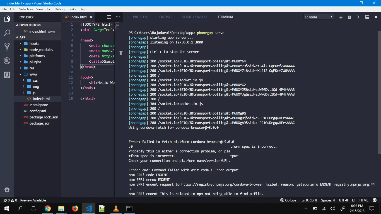The width and height of the screenshot is (381, 214).
Task: Change line ending via LF status item
Action: pyautogui.click(x=354, y=200)
